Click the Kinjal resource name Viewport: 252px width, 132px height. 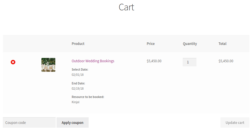[76, 102]
